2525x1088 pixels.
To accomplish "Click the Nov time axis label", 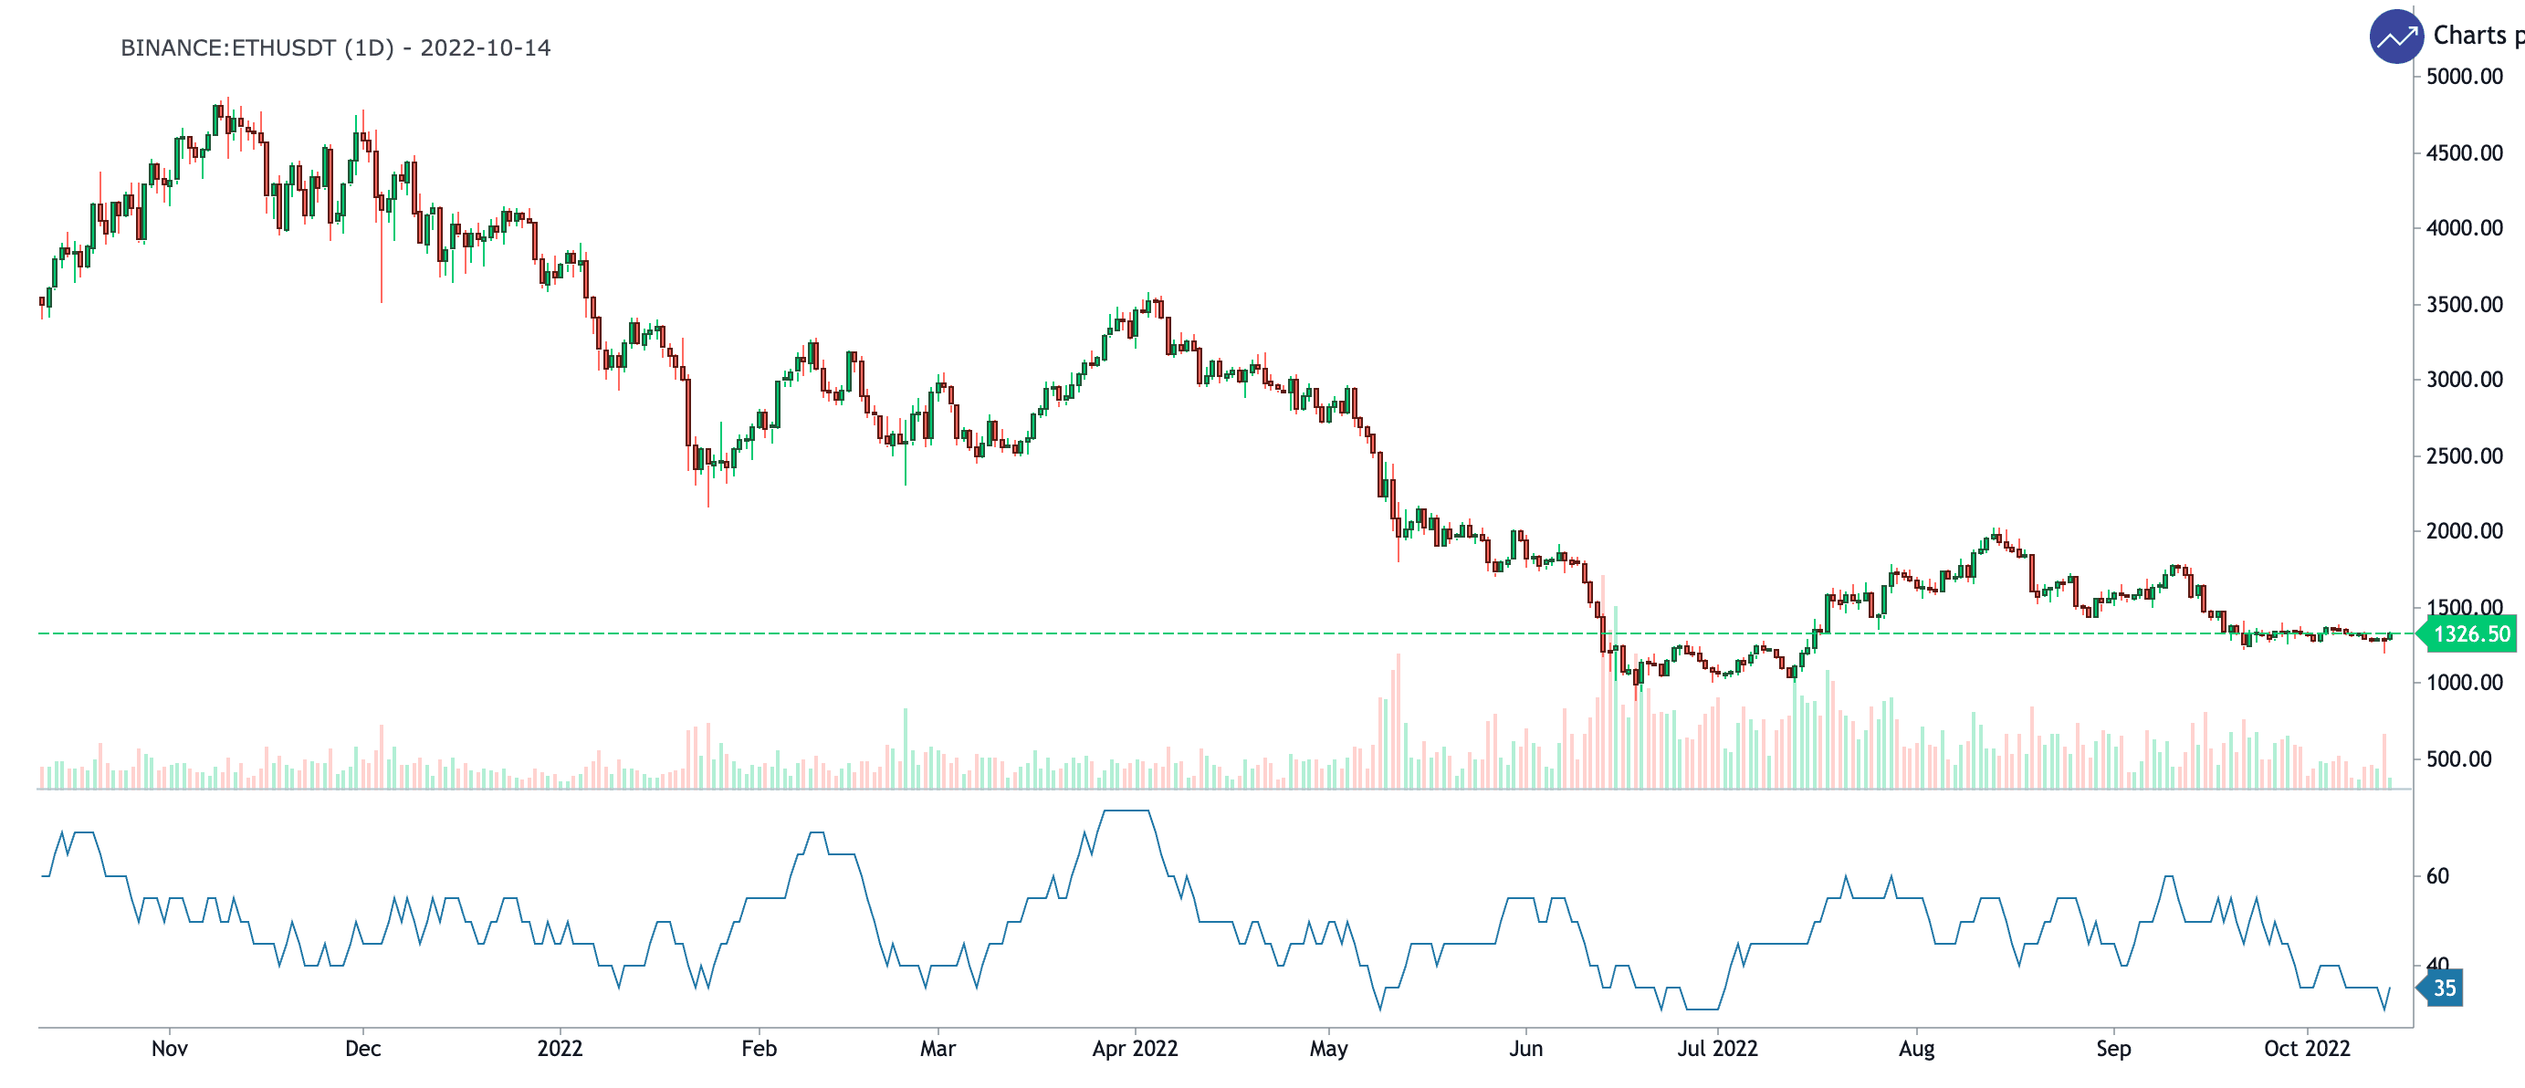I will point(170,1048).
